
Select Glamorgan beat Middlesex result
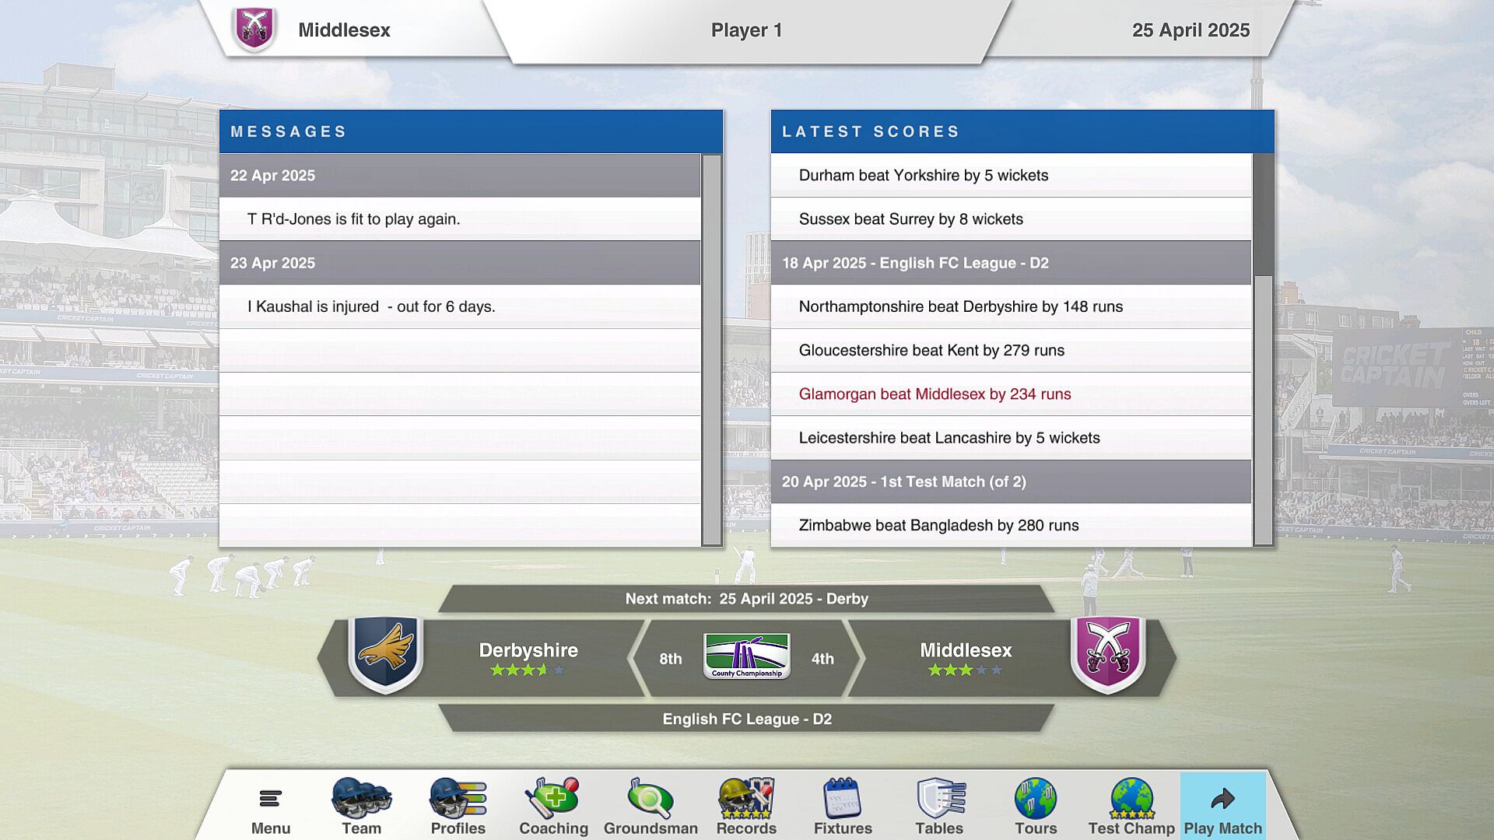(935, 394)
